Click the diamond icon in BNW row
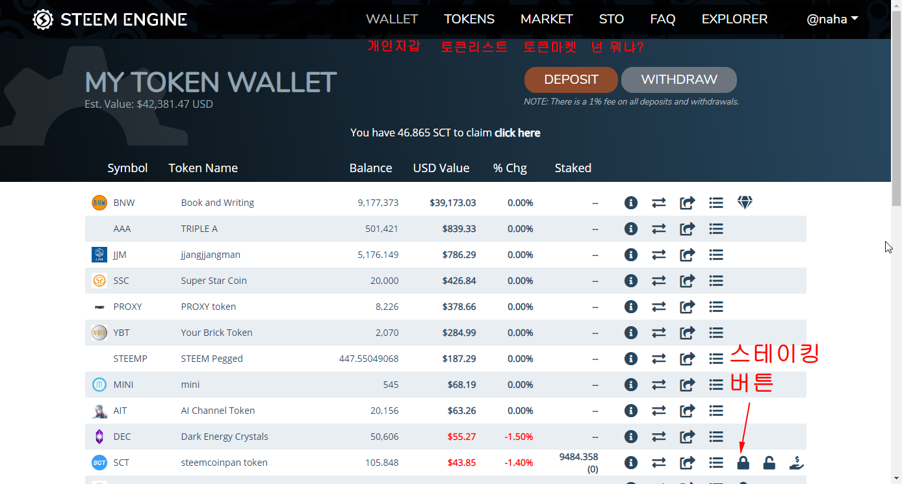Viewport: 902px width, 484px height. (x=745, y=203)
